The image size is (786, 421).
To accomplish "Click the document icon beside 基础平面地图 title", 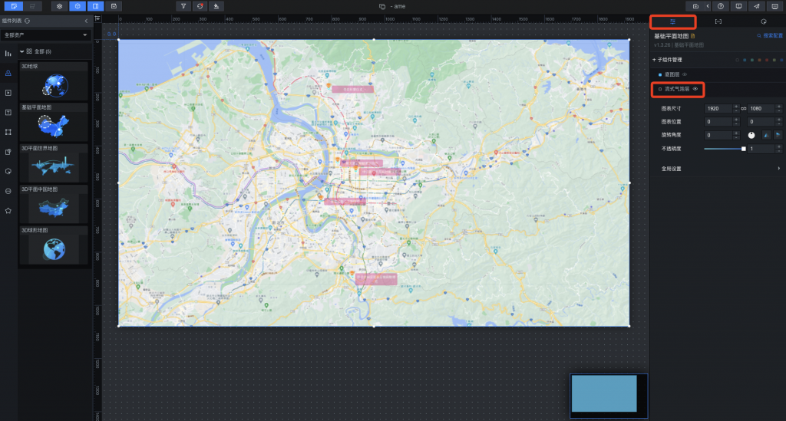I will coord(693,36).
